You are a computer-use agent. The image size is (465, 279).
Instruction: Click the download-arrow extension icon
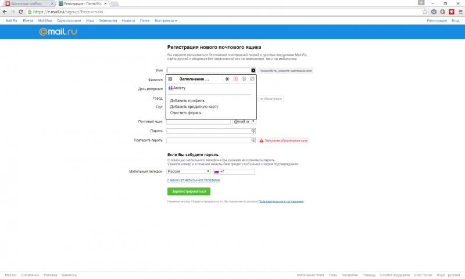442,12
